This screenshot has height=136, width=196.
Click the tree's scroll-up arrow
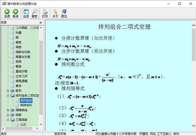pyautogui.click(x=41, y=28)
